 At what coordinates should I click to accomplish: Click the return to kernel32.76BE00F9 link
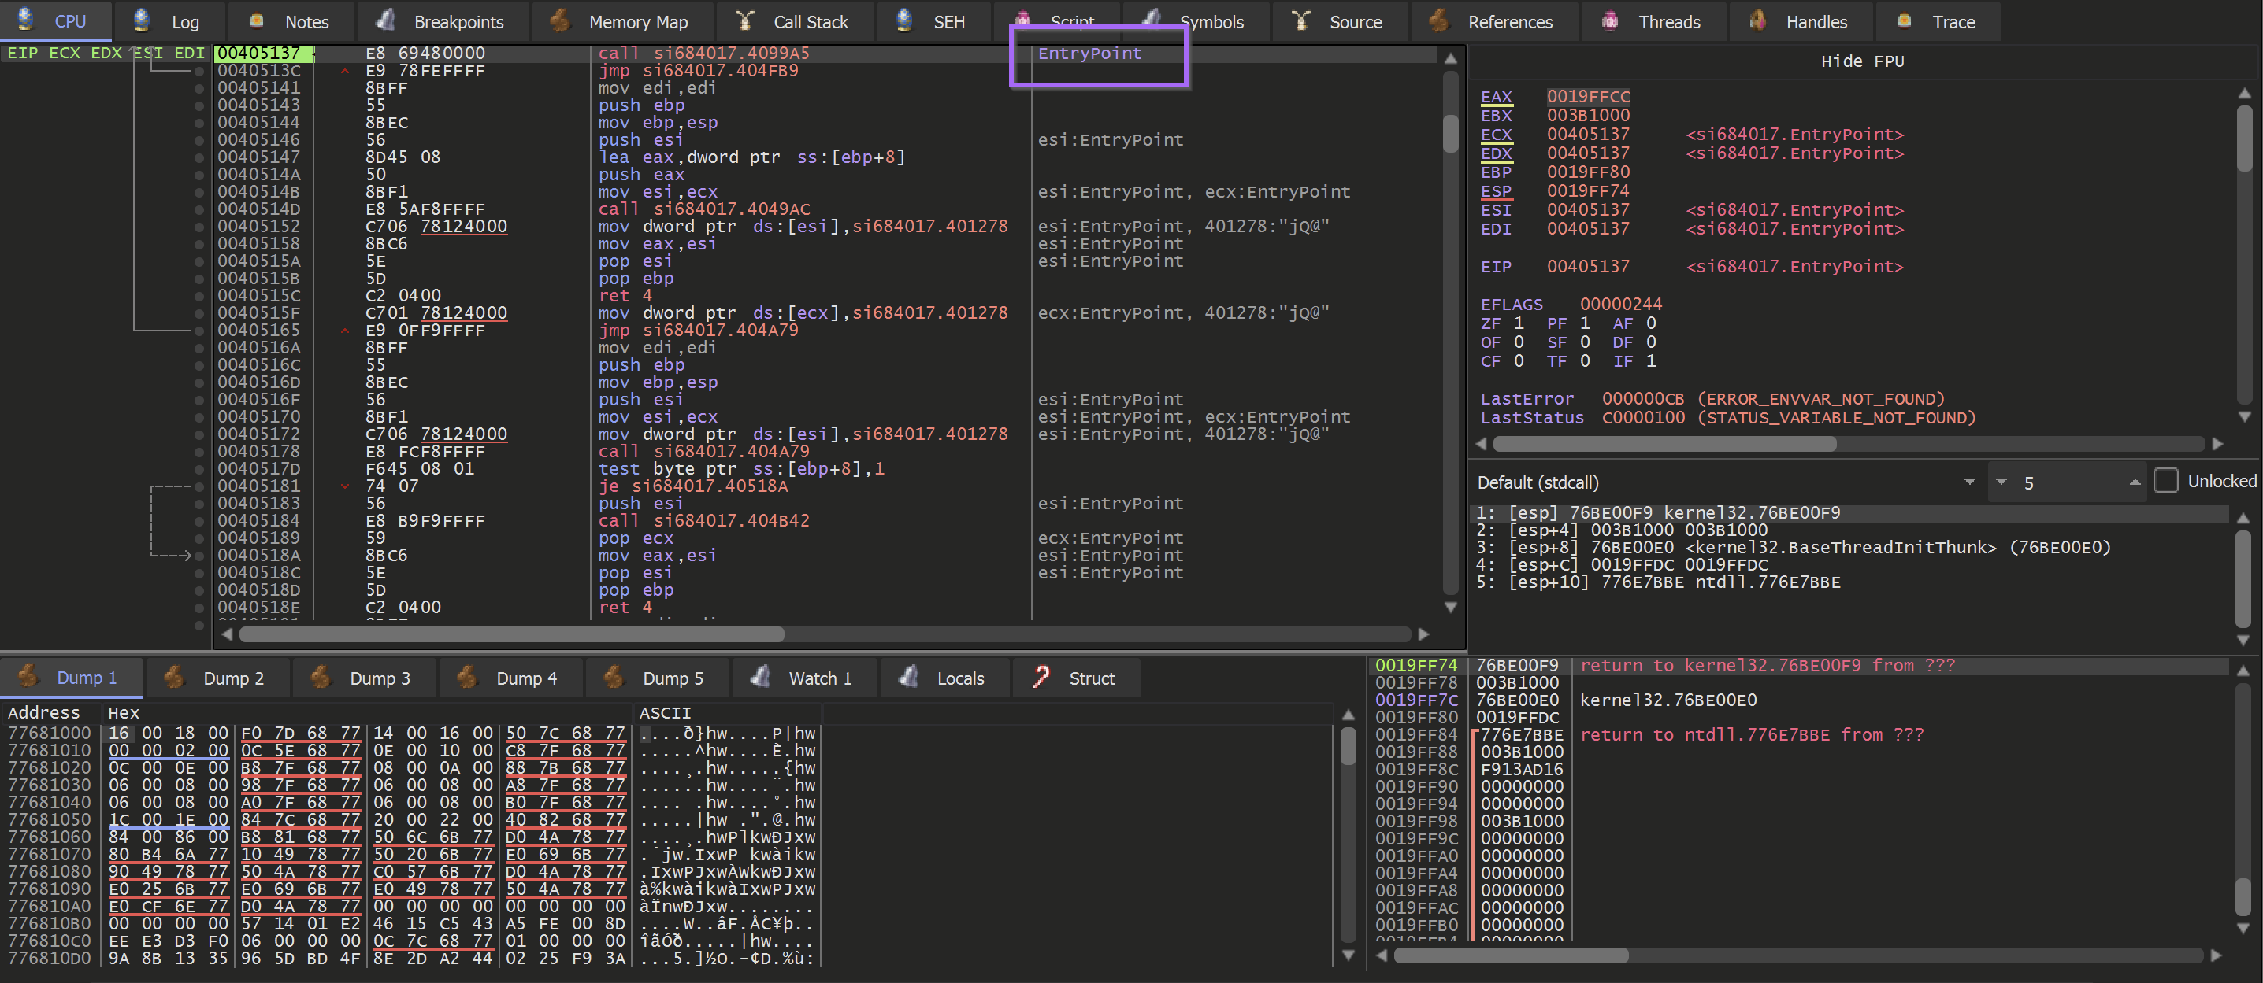click(1766, 665)
